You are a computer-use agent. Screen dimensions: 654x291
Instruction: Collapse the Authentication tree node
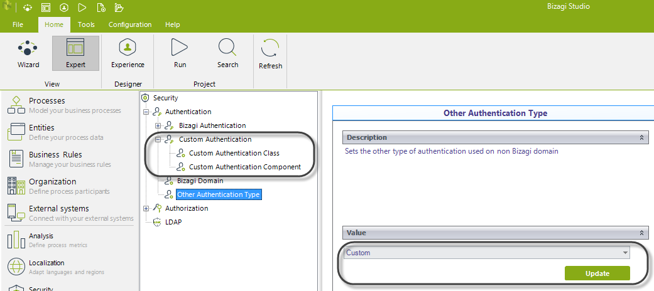[x=146, y=112]
